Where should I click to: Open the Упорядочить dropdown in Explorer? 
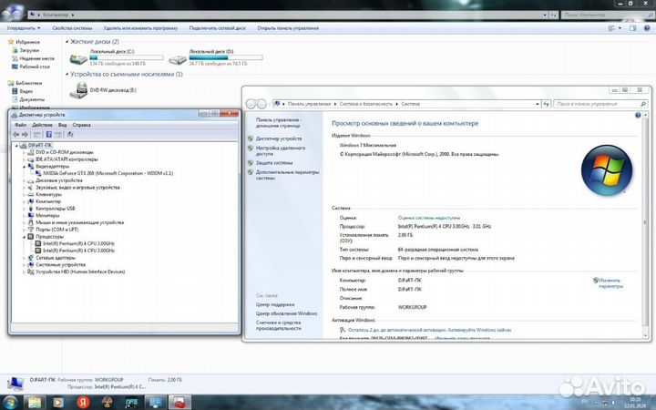point(24,28)
